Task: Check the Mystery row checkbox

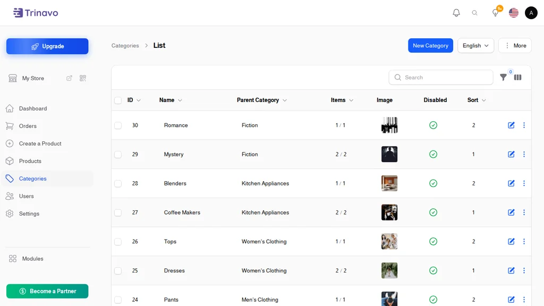Action: 118,155
